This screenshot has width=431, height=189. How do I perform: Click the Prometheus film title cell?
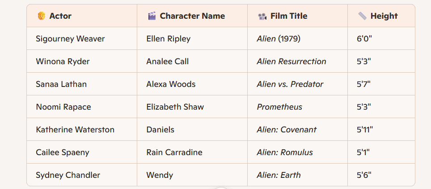(297, 107)
